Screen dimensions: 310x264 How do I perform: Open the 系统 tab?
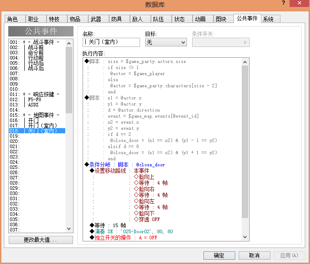pos(270,19)
